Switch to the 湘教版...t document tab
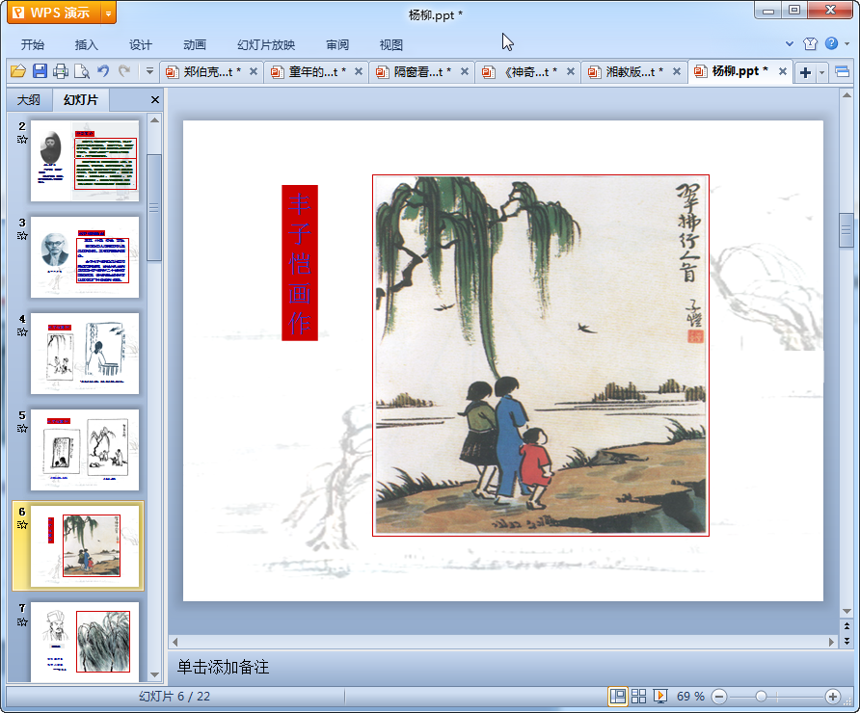This screenshot has height=713, width=860. point(634,72)
